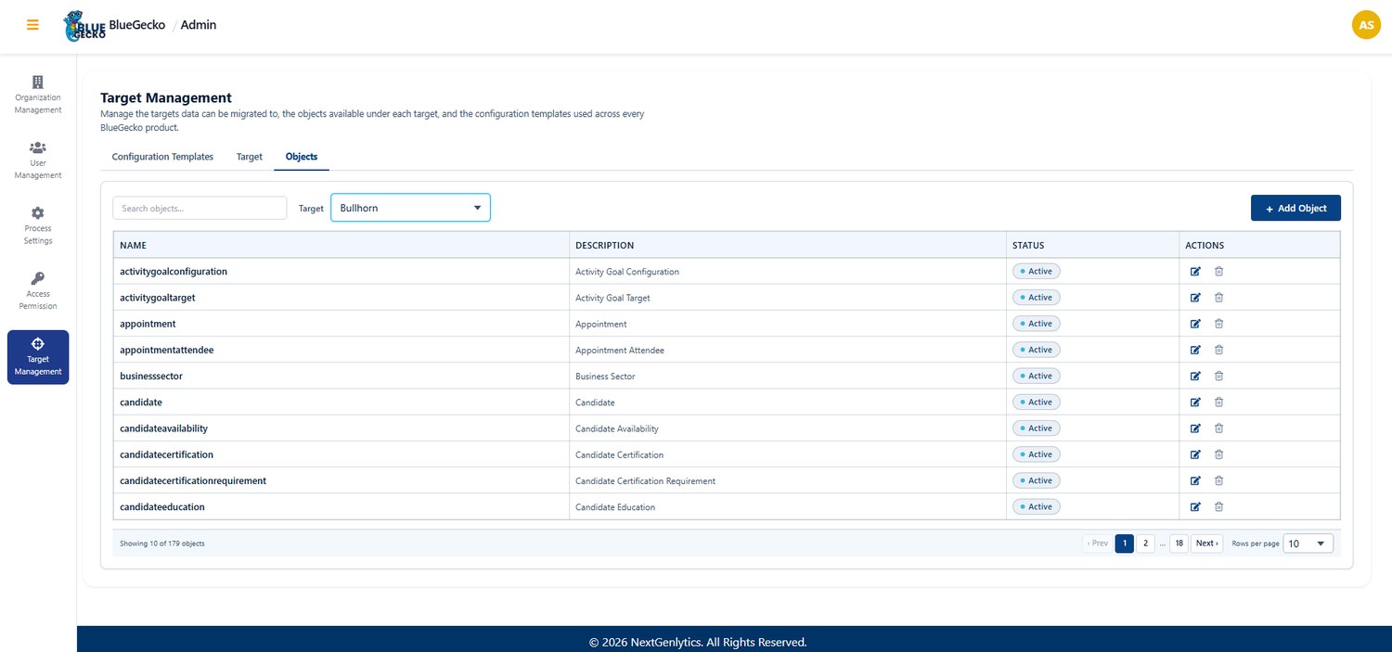The height and width of the screenshot is (652, 1392).
Task: Edit the candidatecertificationrequirement object
Action: (1195, 480)
